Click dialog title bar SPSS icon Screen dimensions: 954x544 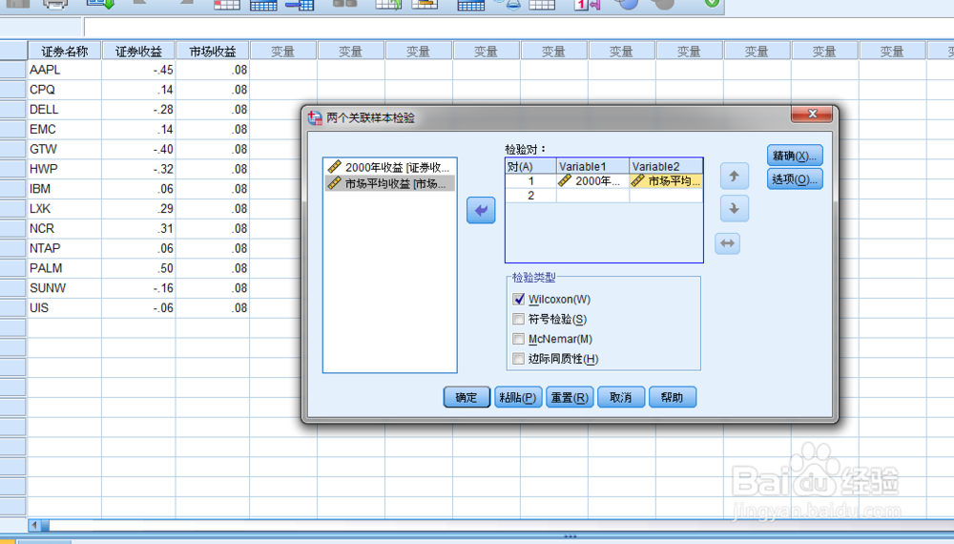[315, 117]
